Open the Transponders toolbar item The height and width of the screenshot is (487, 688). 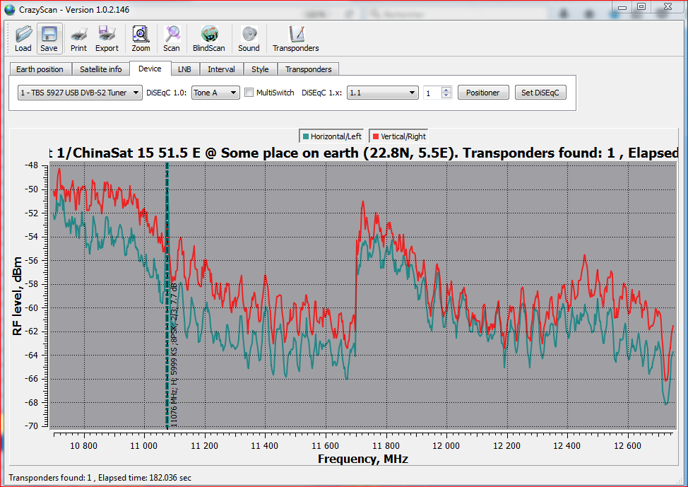click(x=295, y=38)
